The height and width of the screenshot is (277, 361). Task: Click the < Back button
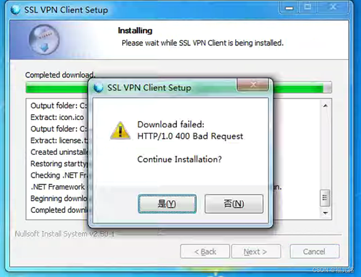click(205, 252)
